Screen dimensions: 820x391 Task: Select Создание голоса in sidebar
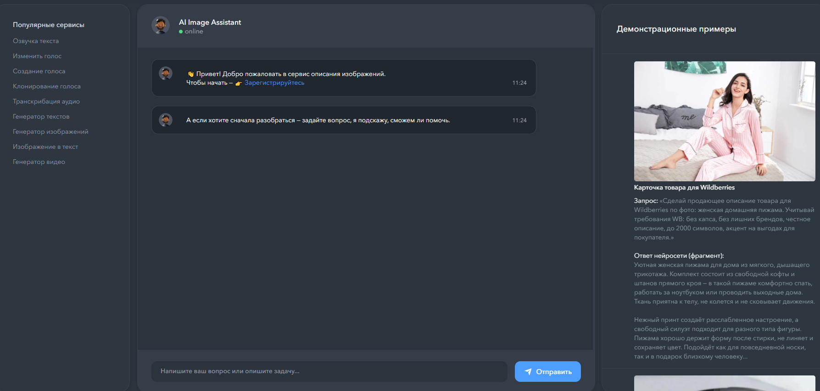click(x=39, y=71)
